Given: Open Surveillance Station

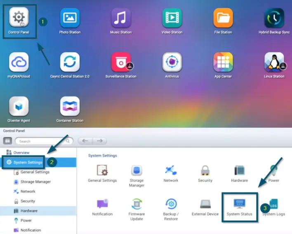Looking at the screenshot, I should coord(121,62).
